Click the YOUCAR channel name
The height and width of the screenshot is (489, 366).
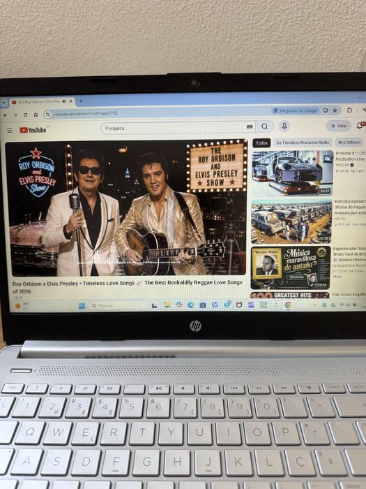click(344, 165)
